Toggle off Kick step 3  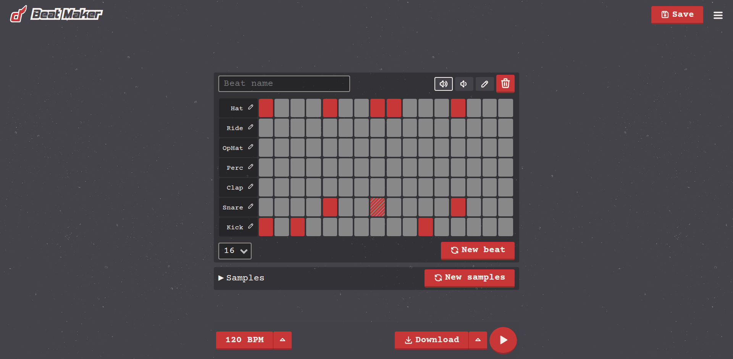(x=298, y=227)
